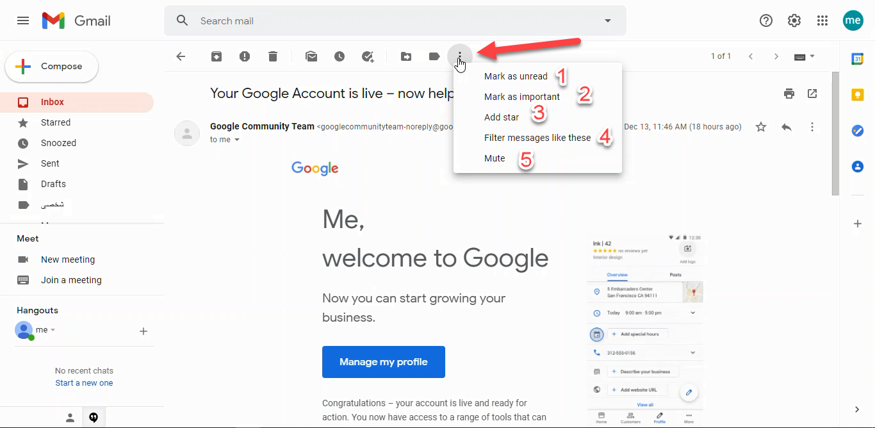Screen dimensions: 875x428
Task: Switch to Hangouts contacts tab
Action: pyautogui.click(x=70, y=418)
